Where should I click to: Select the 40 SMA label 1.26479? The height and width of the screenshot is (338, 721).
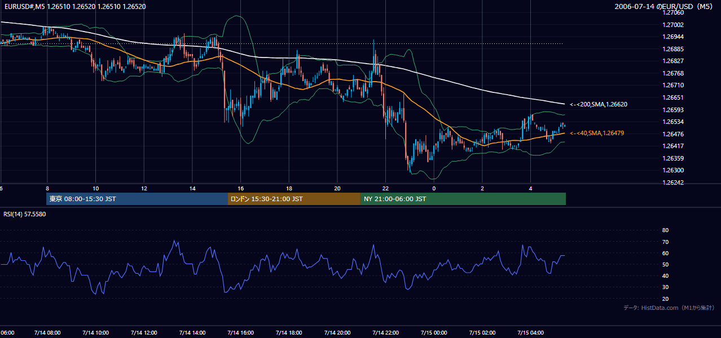[597, 133]
